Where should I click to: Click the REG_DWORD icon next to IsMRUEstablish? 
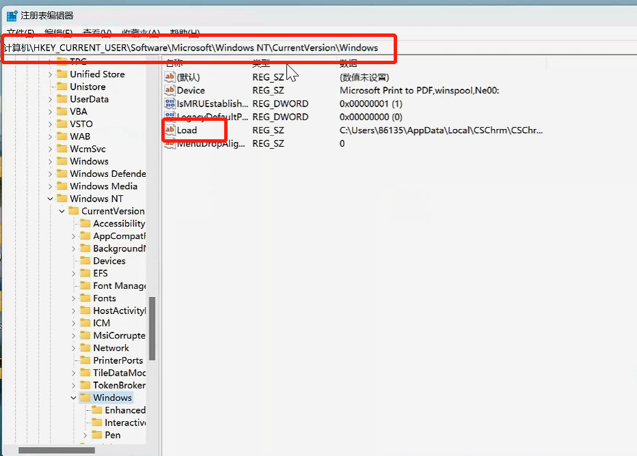170,103
